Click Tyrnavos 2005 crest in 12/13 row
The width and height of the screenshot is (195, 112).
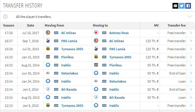(48, 105)
